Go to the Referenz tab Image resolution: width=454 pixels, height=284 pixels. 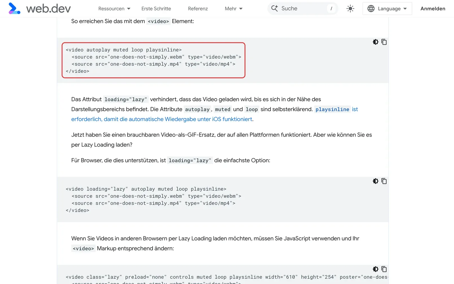click(198, 9)
